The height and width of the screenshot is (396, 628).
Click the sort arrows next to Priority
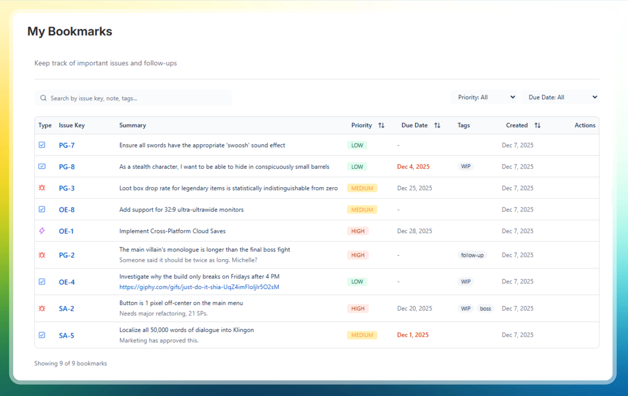381,125
